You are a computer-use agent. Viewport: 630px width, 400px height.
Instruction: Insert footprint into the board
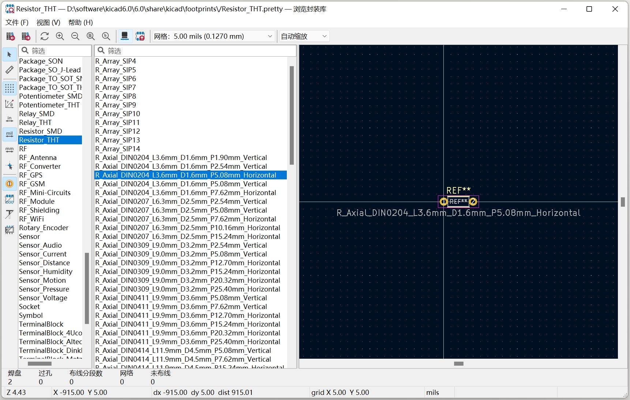tap(140, 36)
